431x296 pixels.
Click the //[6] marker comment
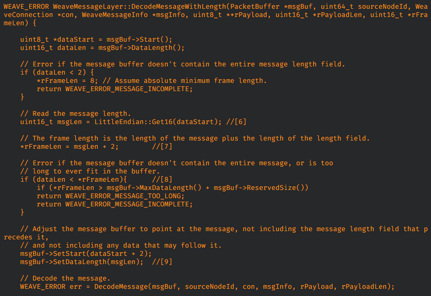click(x=236, y=122)
